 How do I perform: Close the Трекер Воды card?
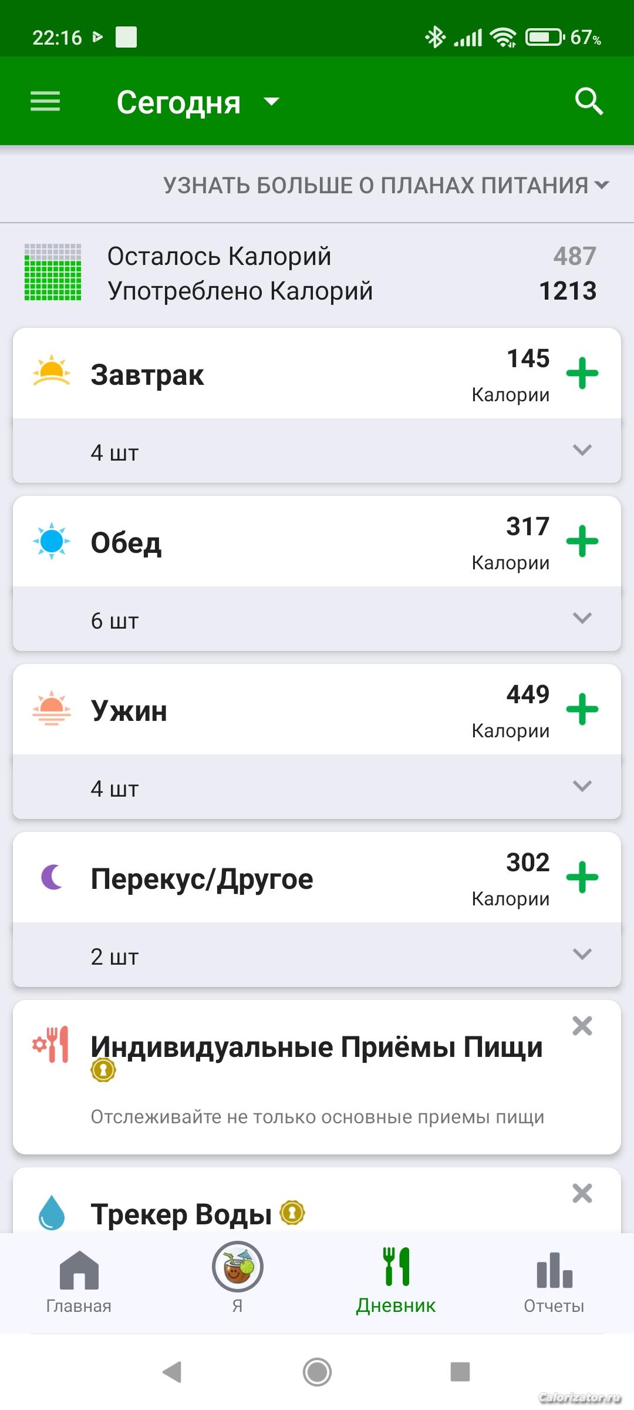coord(582,1193)
